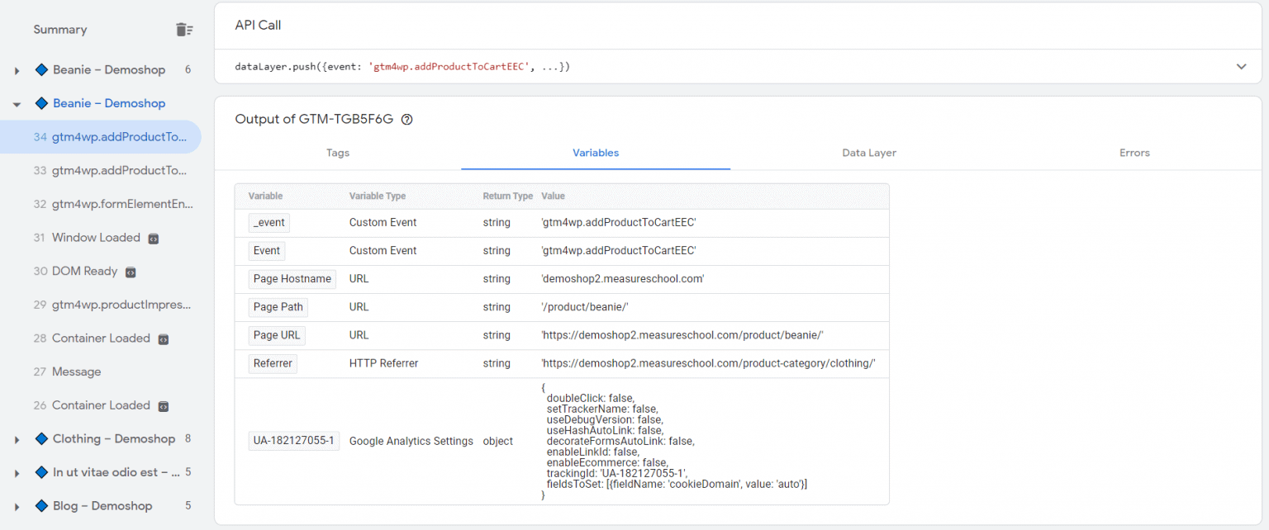Expand the API Call details with the chevron

(1240, 65)
